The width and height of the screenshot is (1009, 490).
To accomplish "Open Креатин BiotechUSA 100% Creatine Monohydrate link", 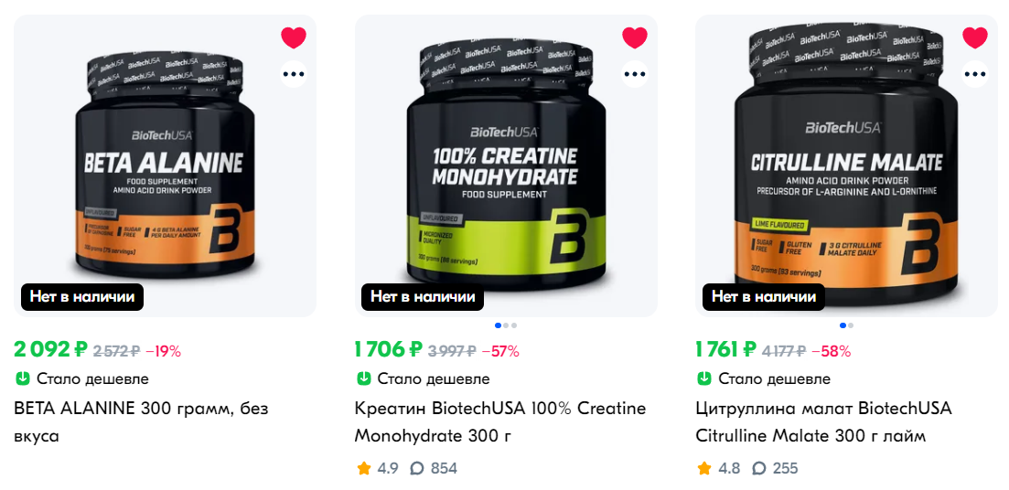I will click(500, 421).
